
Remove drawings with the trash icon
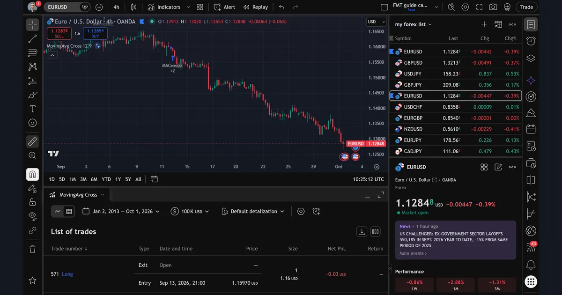tap(32, 249)
